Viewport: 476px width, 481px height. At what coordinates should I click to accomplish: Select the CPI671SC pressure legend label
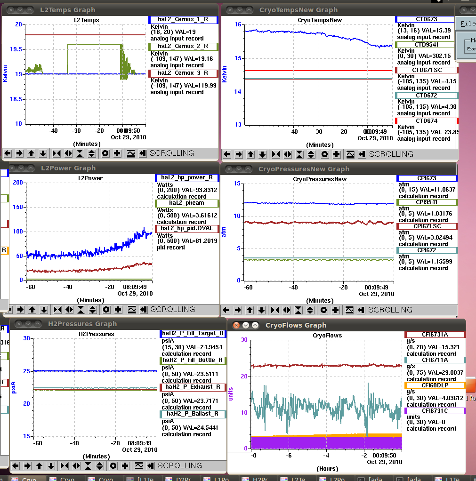tap(427, 226)
